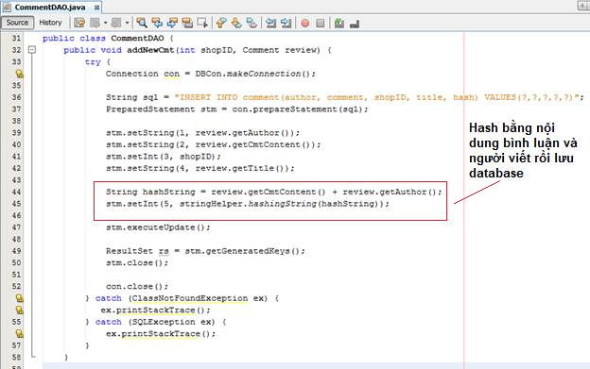590x369 pixels.
Task: Open the Back history dropdown arrow
Action: 105,23
